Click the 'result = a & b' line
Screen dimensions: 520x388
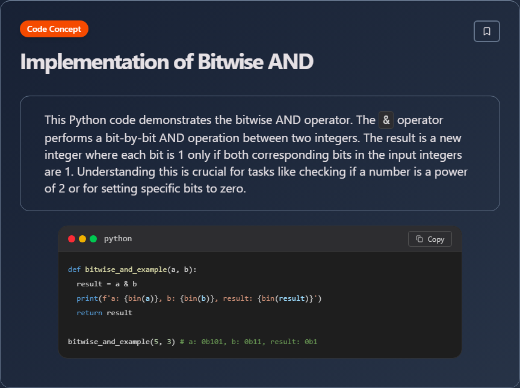click(x=107, y=284)
